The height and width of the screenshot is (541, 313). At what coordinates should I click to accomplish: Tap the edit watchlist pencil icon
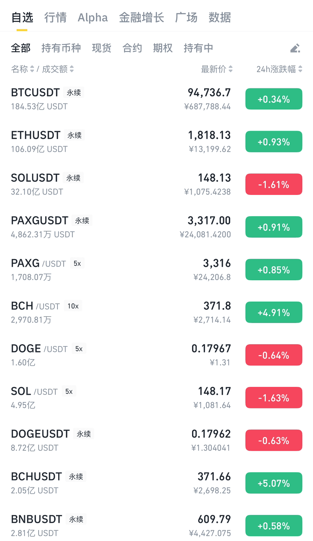(x=295, y=48)
